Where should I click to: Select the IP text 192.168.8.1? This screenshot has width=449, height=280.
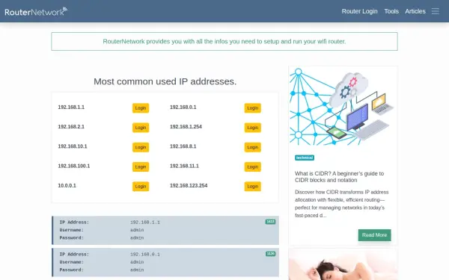tap(183, 146)
